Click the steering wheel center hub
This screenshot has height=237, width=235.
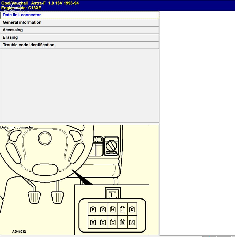[45, 138]
